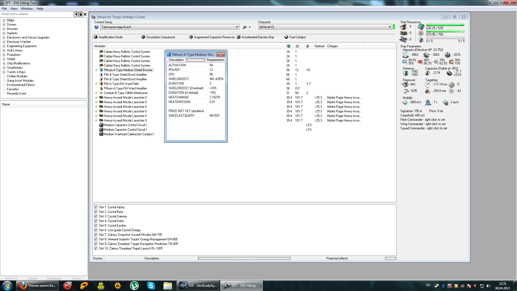The image size is (517, 291).
Task: Uncheck Slot 5: Crystal Epsilon implant
Action: 96,226
